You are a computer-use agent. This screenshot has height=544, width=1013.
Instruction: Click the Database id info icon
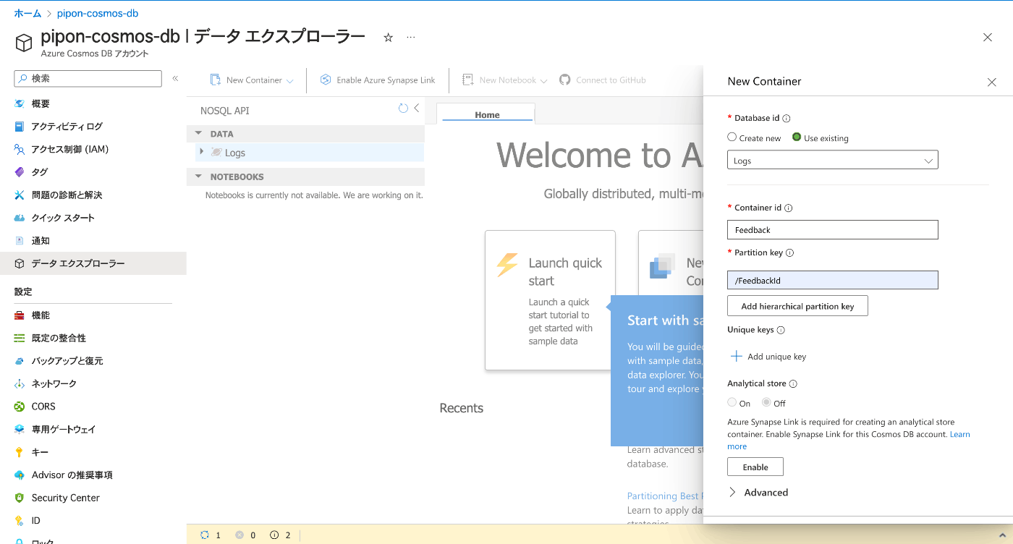pyautogui.click(x=787, y=118)
